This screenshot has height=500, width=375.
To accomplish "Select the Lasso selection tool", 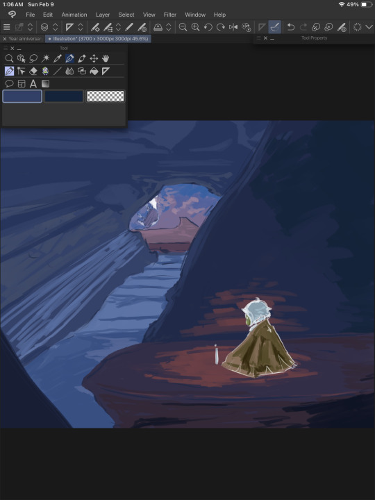I will click(x=33, y=58).
